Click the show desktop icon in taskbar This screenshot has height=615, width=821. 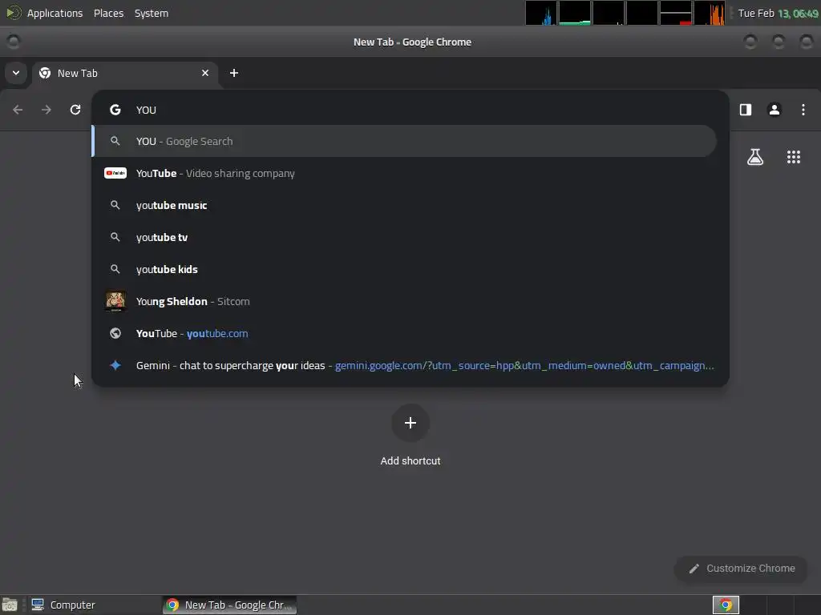pyautogui.click(x=10, y=605)
